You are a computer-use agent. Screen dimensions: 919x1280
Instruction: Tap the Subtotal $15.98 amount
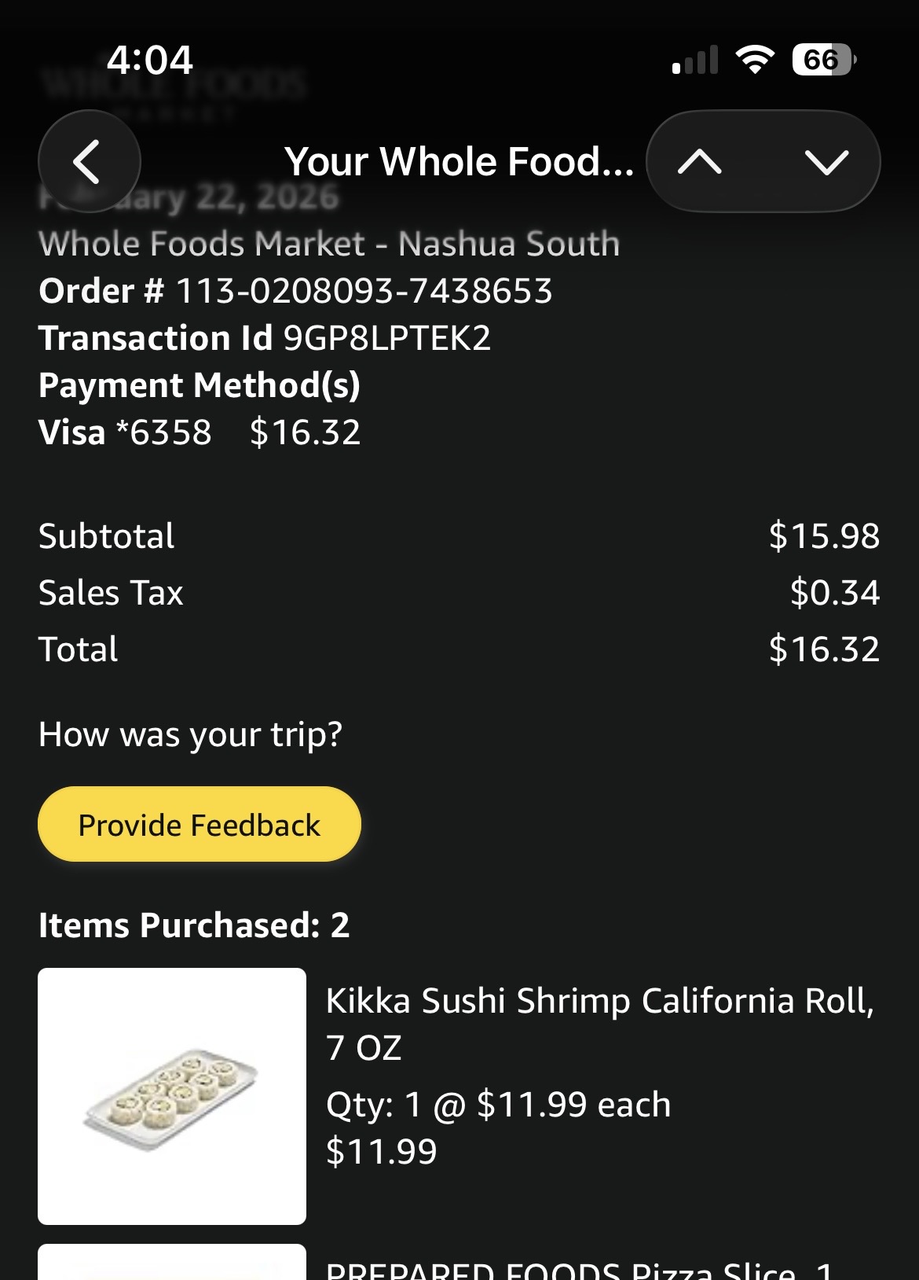coord(824,536)
